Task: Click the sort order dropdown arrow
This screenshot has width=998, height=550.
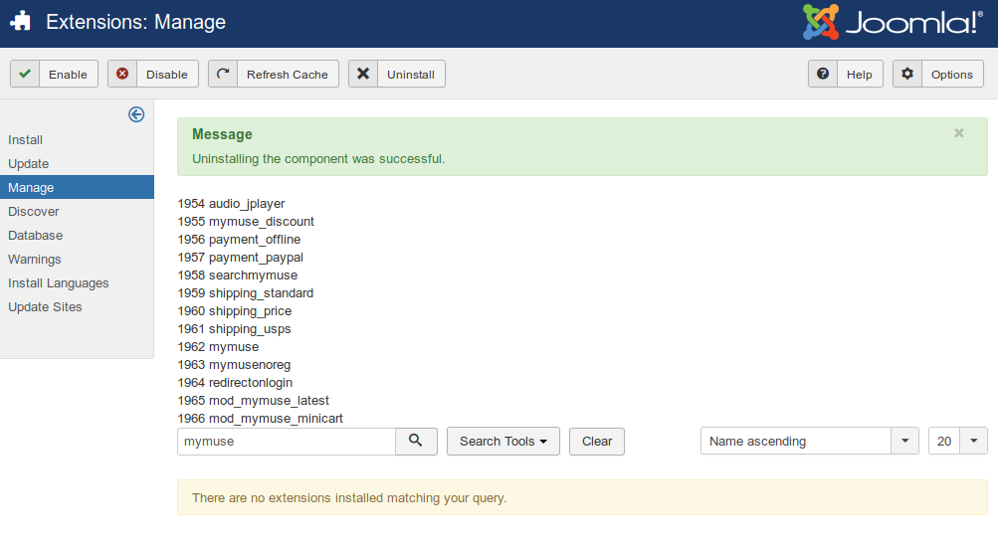Action: click(904, 441)
